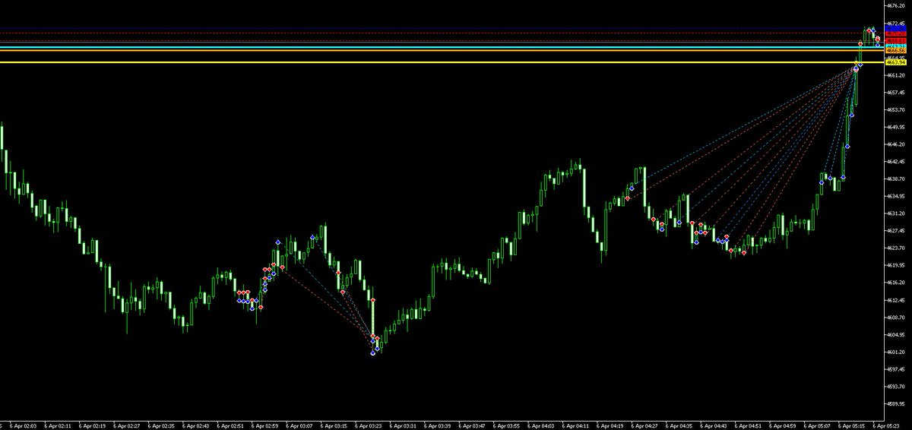Click price axis label 4646.20
The image size is (912, 430).
click(x=896, y=144)
